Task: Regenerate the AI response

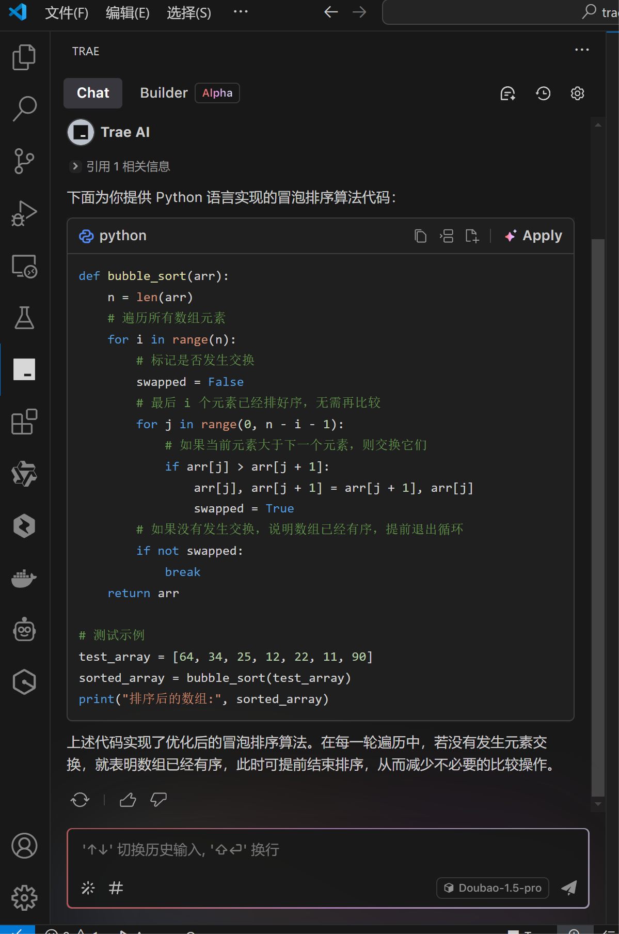Action: pyautogui.click(x=80, y=800)
